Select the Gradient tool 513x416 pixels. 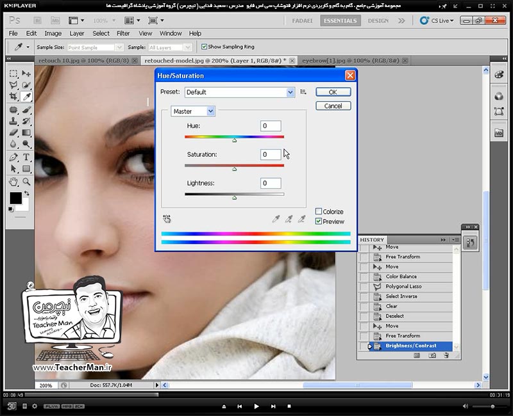26,132
